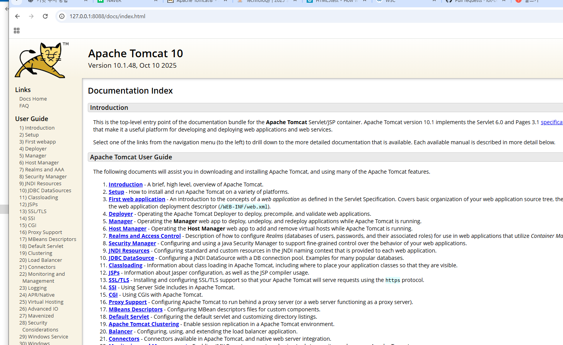Follow the Host Manager link in main list
The height and width of the screenshot is (345, 563).
[x=128, y=229]
